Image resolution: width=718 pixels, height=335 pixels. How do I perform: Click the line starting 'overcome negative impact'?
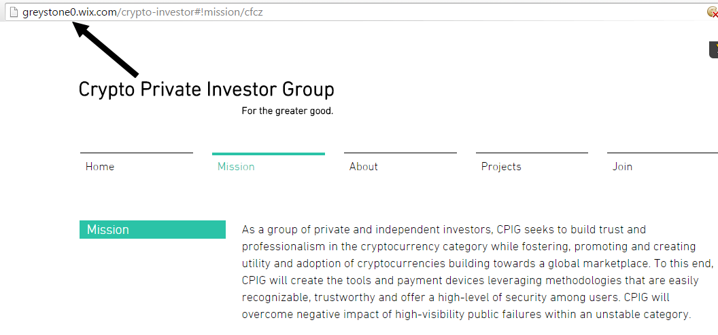[x=466, y=314]
